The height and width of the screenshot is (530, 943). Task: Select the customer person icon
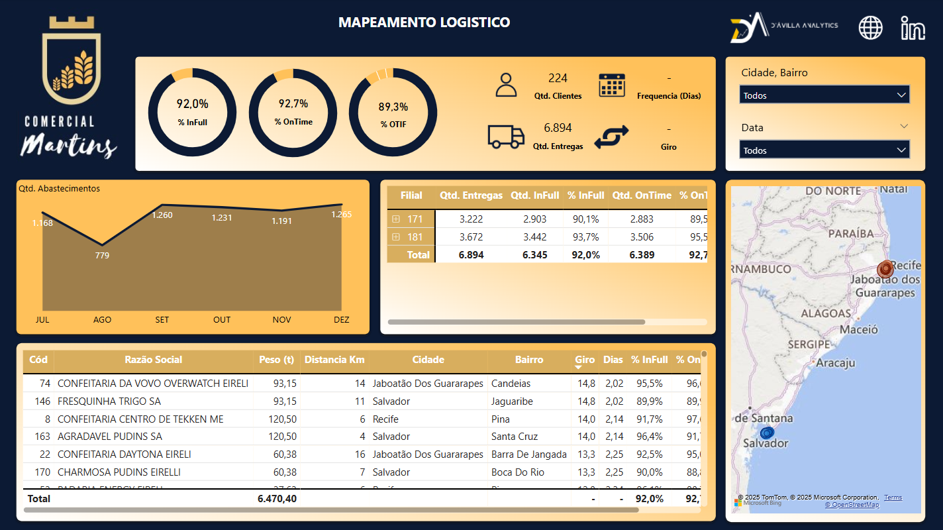[x=506, y=85]
